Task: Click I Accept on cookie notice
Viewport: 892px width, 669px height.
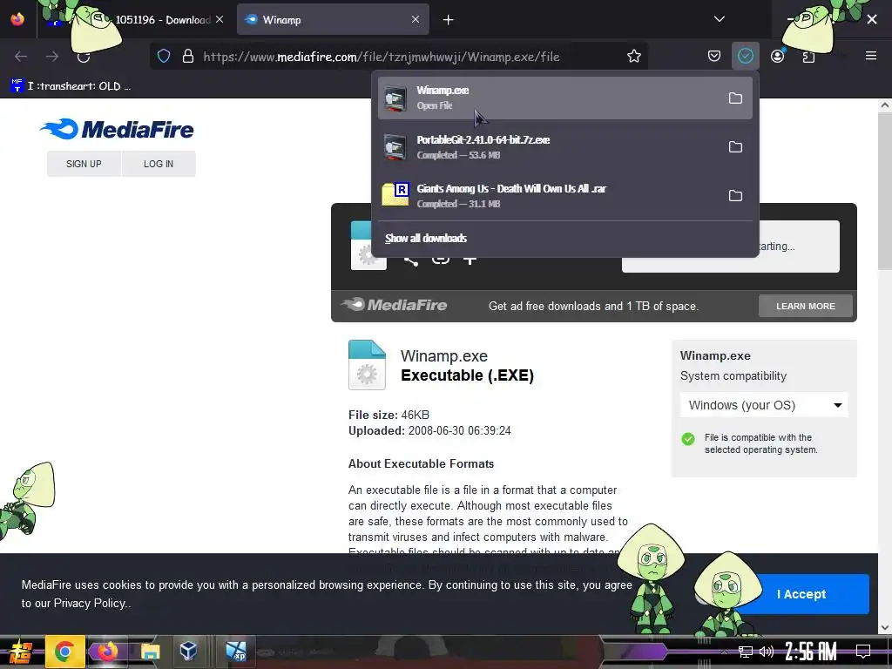Action: point(801,594)
